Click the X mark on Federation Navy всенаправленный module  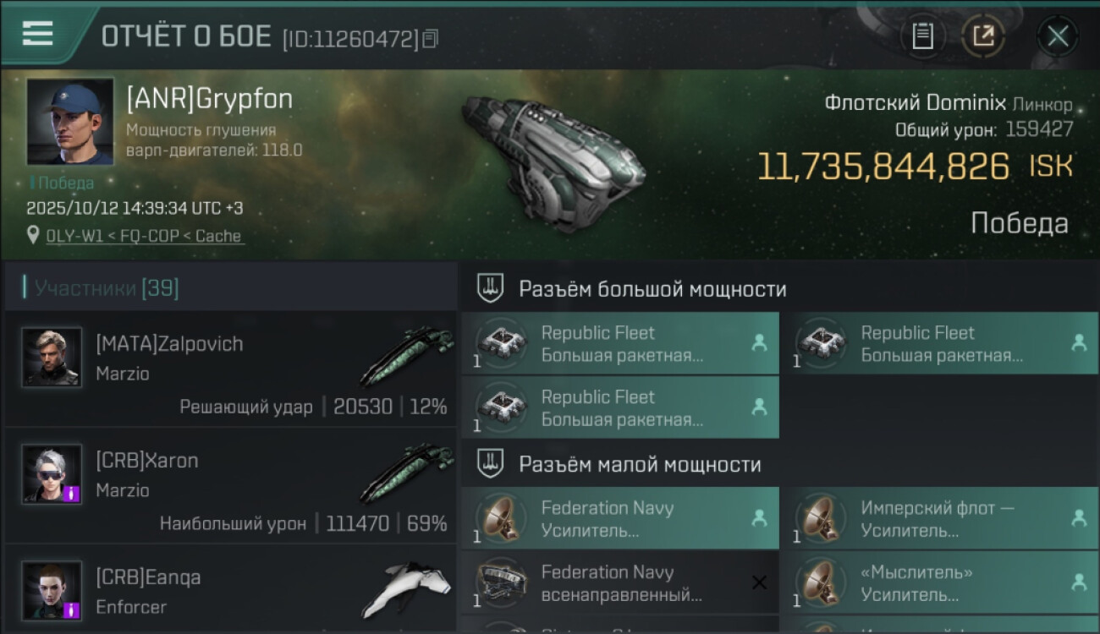coord(759,582)
